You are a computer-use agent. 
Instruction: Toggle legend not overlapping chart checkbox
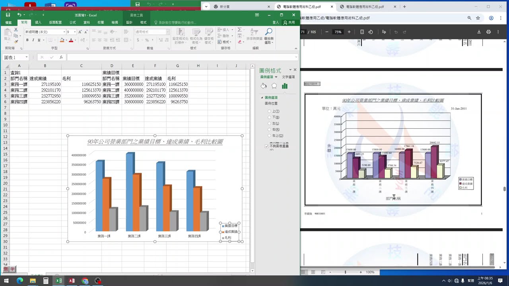click(267, 146)
